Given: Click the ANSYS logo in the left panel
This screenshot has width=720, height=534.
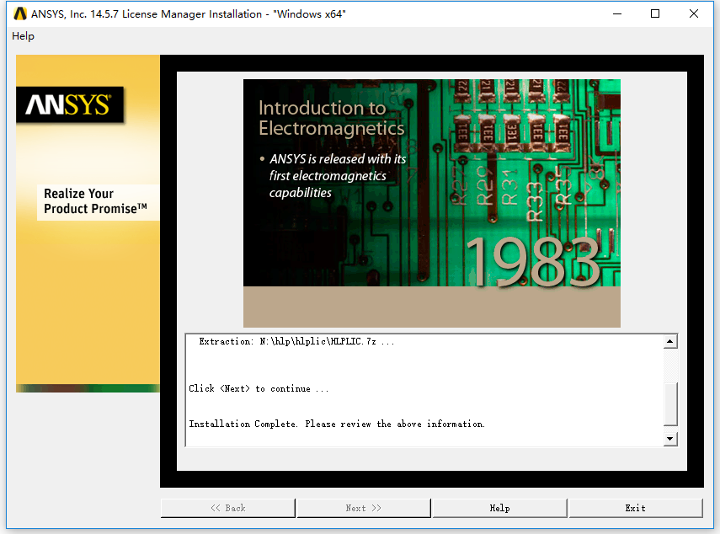Looking at the screenshot, I should (x=70, y=104).
